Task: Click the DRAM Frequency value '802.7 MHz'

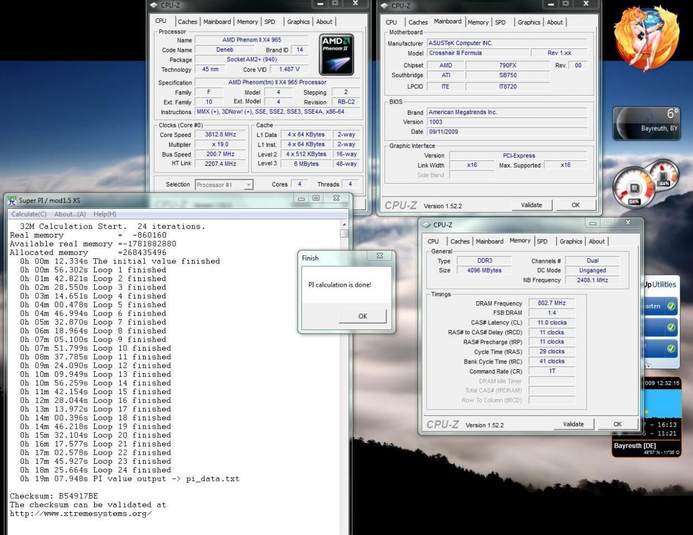Action: 552,303
